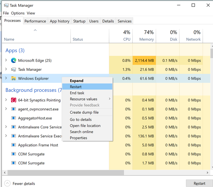Click the Antimalware Core Service icon
213x187 pixels.
[x=14, y=127]
